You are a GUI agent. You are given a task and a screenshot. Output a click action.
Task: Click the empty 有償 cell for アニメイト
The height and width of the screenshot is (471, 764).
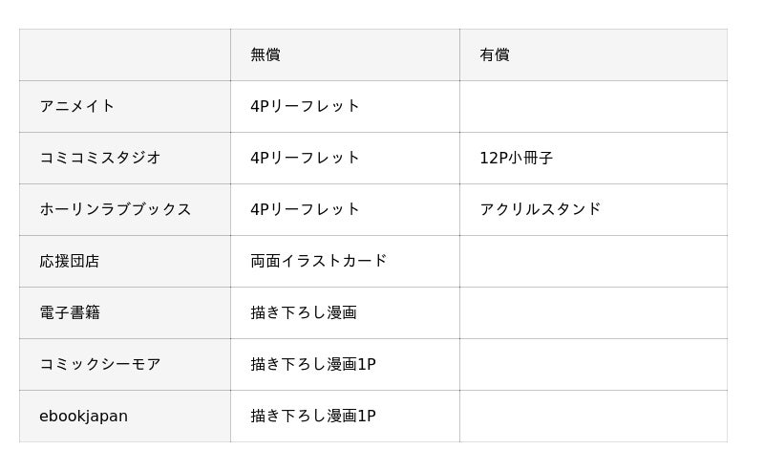click(592, 106)
